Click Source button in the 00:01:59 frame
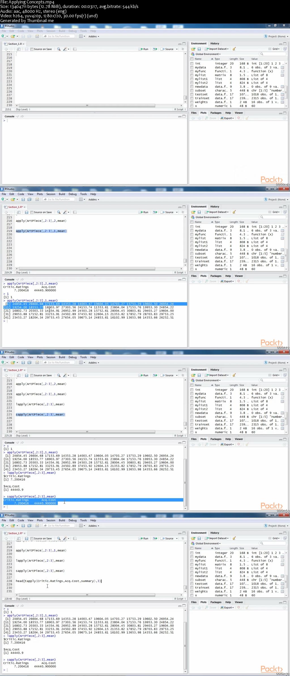 tap(167, 375)
